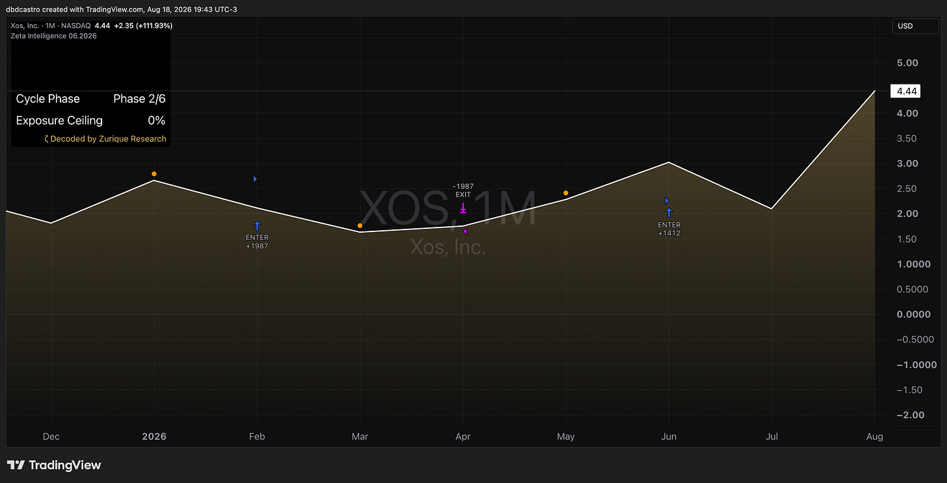
Task: Click the 'Feb' label on the time axis
Action: (x=257, y=437)
